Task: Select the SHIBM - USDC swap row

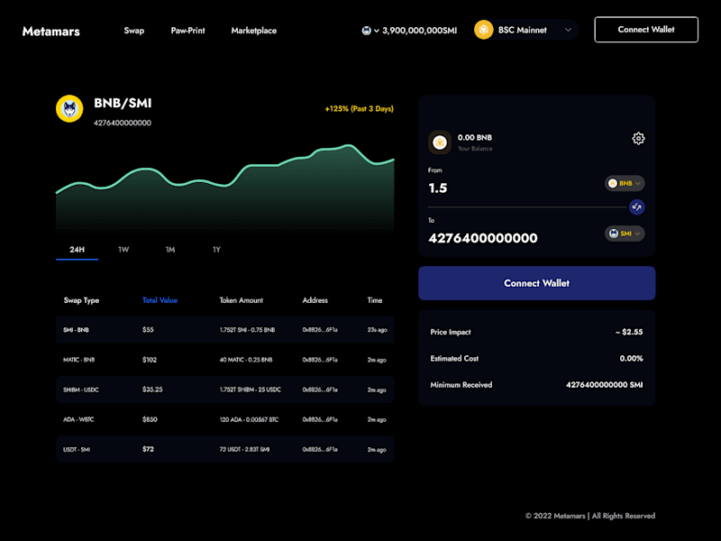Action: coord(225,390)
